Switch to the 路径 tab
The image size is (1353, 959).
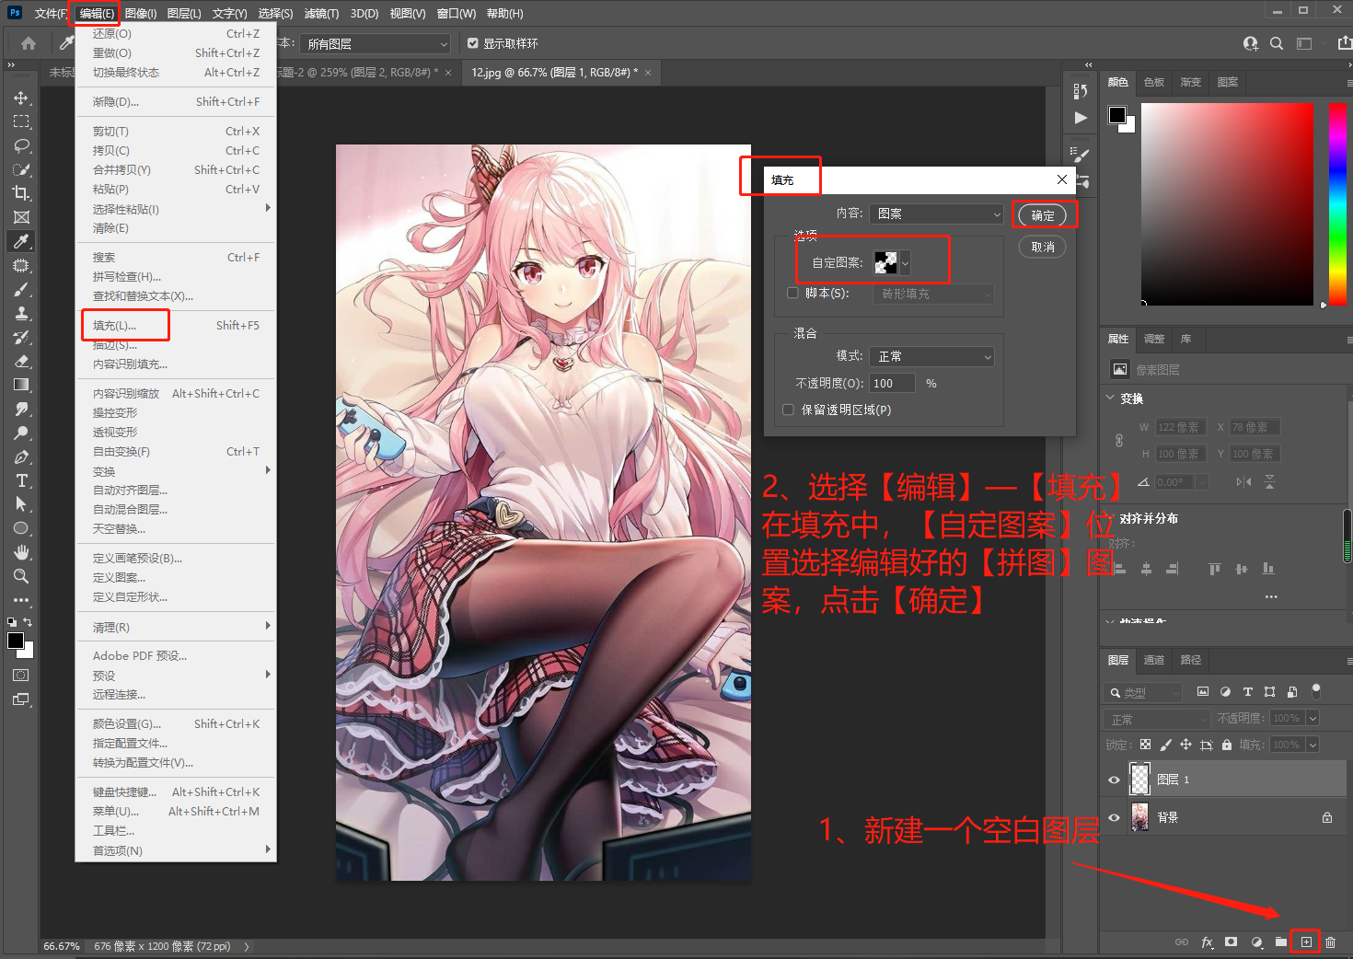1191,660
